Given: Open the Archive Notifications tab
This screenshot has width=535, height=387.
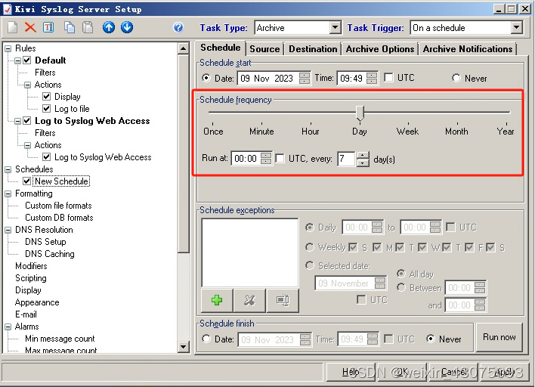Looking at the screenshot, I should [468, 49].
